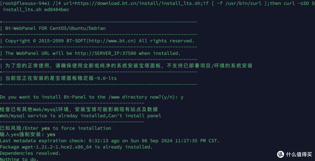
Task: Click the 为了您的正常使用 notice line
Action: (x=129, y=66)
